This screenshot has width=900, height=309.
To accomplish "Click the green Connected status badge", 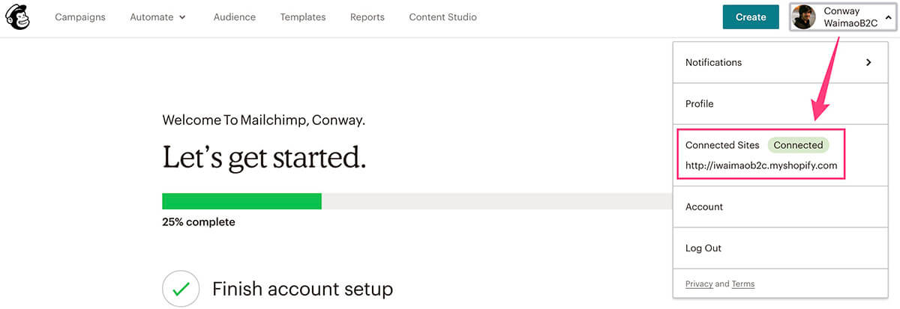I will 799,145.
